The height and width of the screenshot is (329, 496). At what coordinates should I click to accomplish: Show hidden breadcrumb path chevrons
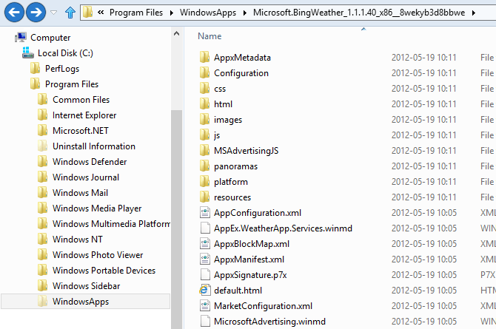pos(101,13)
